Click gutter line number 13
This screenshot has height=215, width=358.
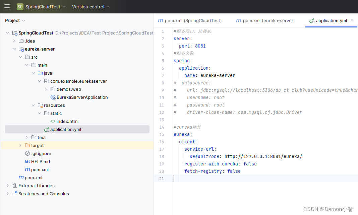pyautogui.click(x=162, y=120)
